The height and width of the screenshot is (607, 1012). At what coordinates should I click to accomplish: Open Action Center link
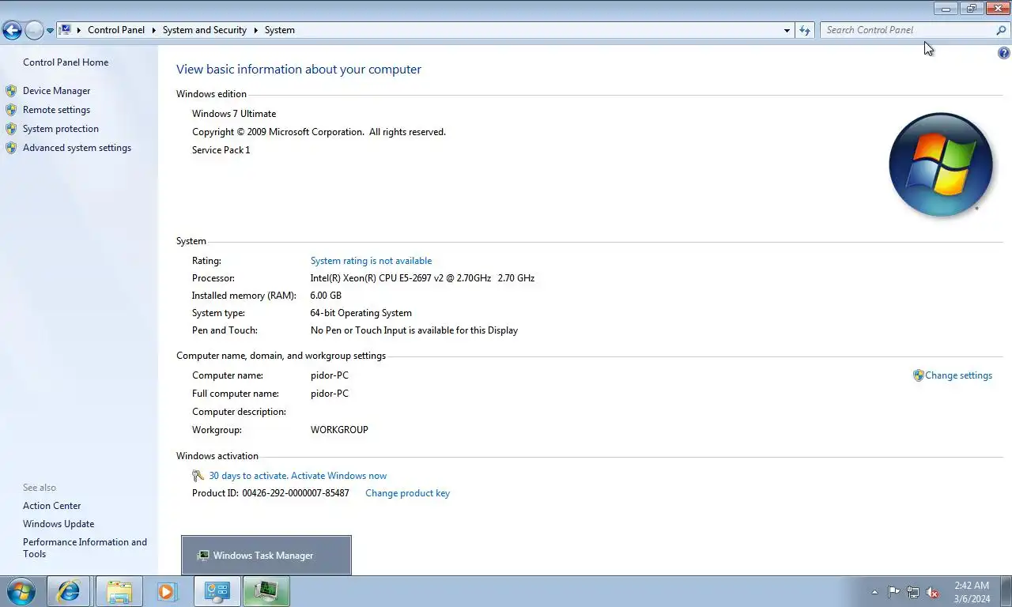(51, 506)
